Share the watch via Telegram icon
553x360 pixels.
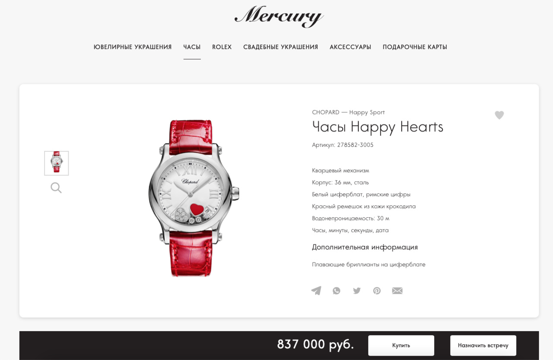316,290
